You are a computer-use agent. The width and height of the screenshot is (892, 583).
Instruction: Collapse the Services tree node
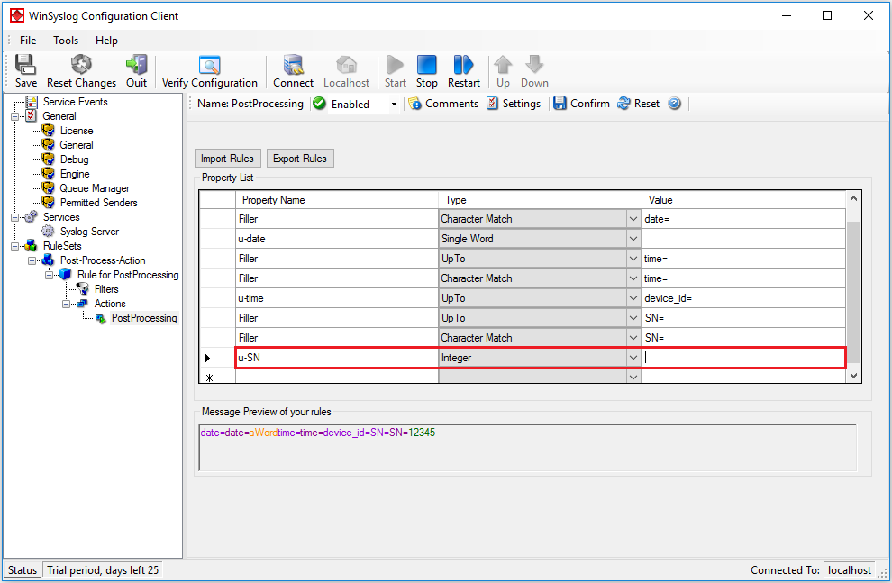[x=14, y=217]
